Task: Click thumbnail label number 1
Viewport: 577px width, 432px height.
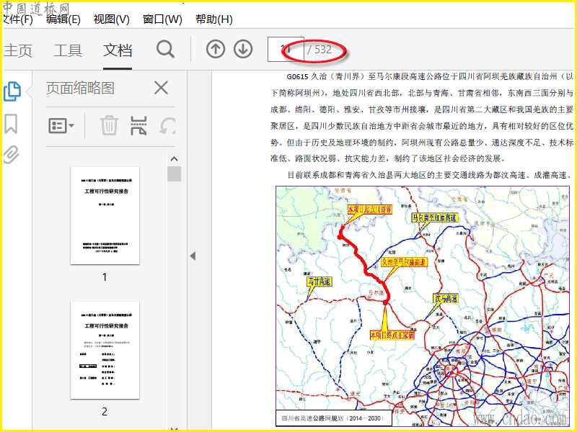Action: [105, 277]
